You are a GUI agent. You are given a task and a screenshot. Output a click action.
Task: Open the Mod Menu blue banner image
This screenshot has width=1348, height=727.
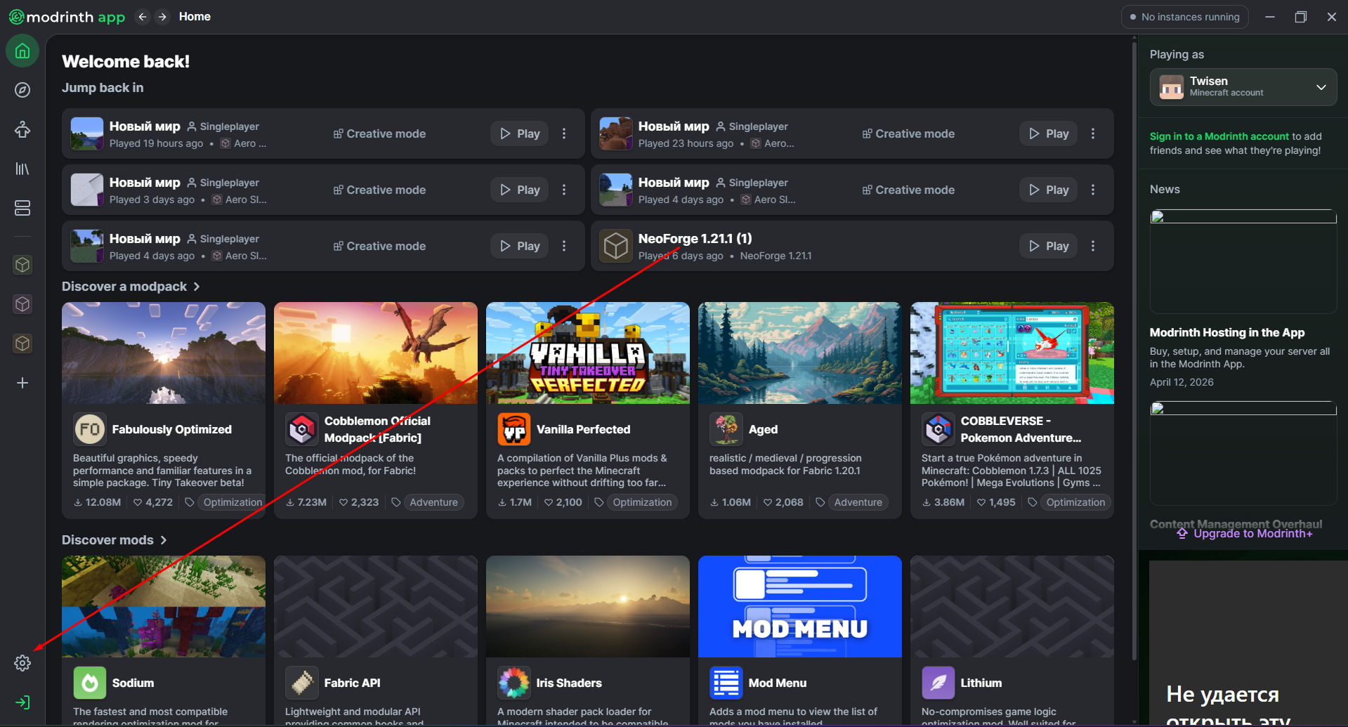pos(800,607)
